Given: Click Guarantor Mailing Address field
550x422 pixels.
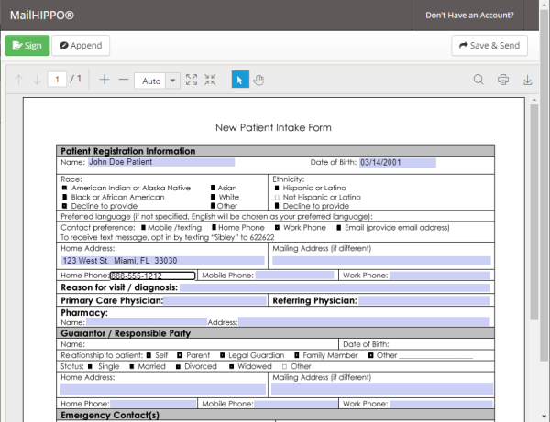Looking at the screenshot, I should coord(382,389).
